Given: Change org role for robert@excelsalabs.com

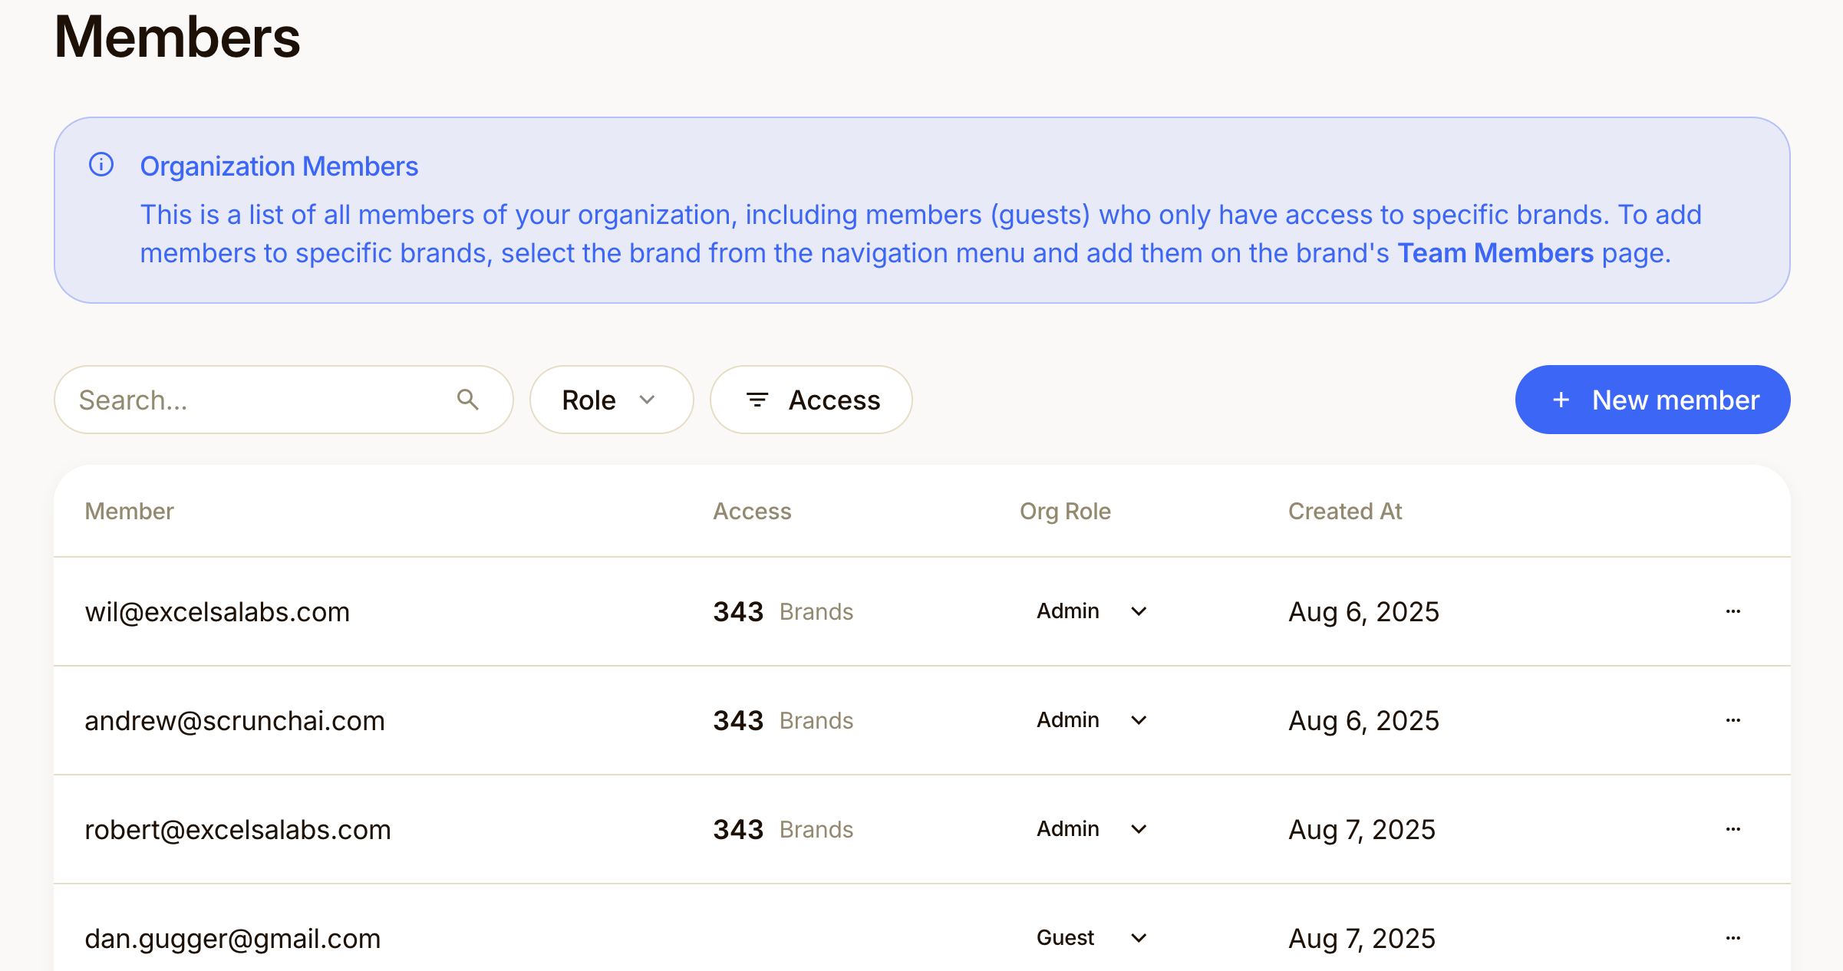Looking at the screenshot, I should click(x=1091, y=829).
